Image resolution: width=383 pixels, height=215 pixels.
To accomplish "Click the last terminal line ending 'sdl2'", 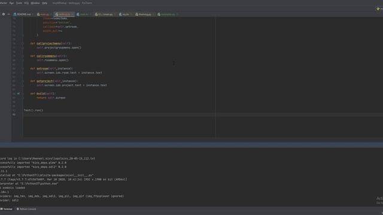I will (x=10, y=201).
